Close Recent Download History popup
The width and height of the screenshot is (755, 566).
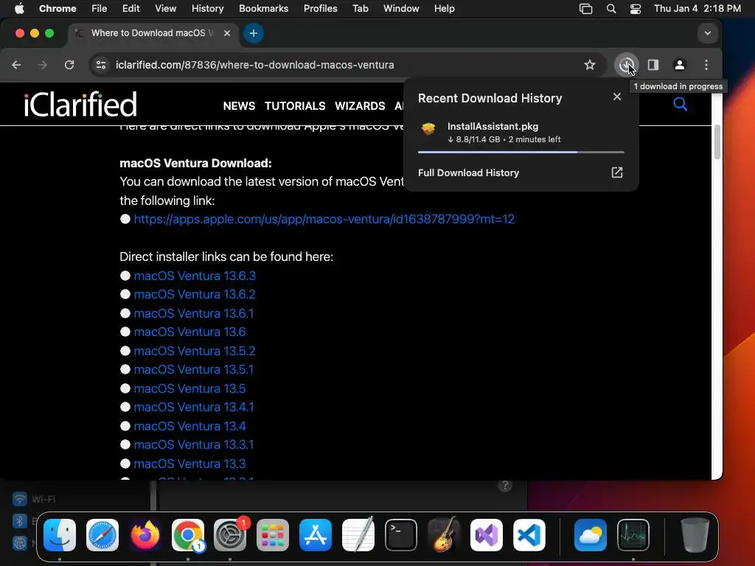(617, 97)
